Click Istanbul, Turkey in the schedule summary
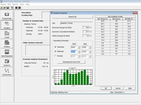 click(x=30, y=24)
